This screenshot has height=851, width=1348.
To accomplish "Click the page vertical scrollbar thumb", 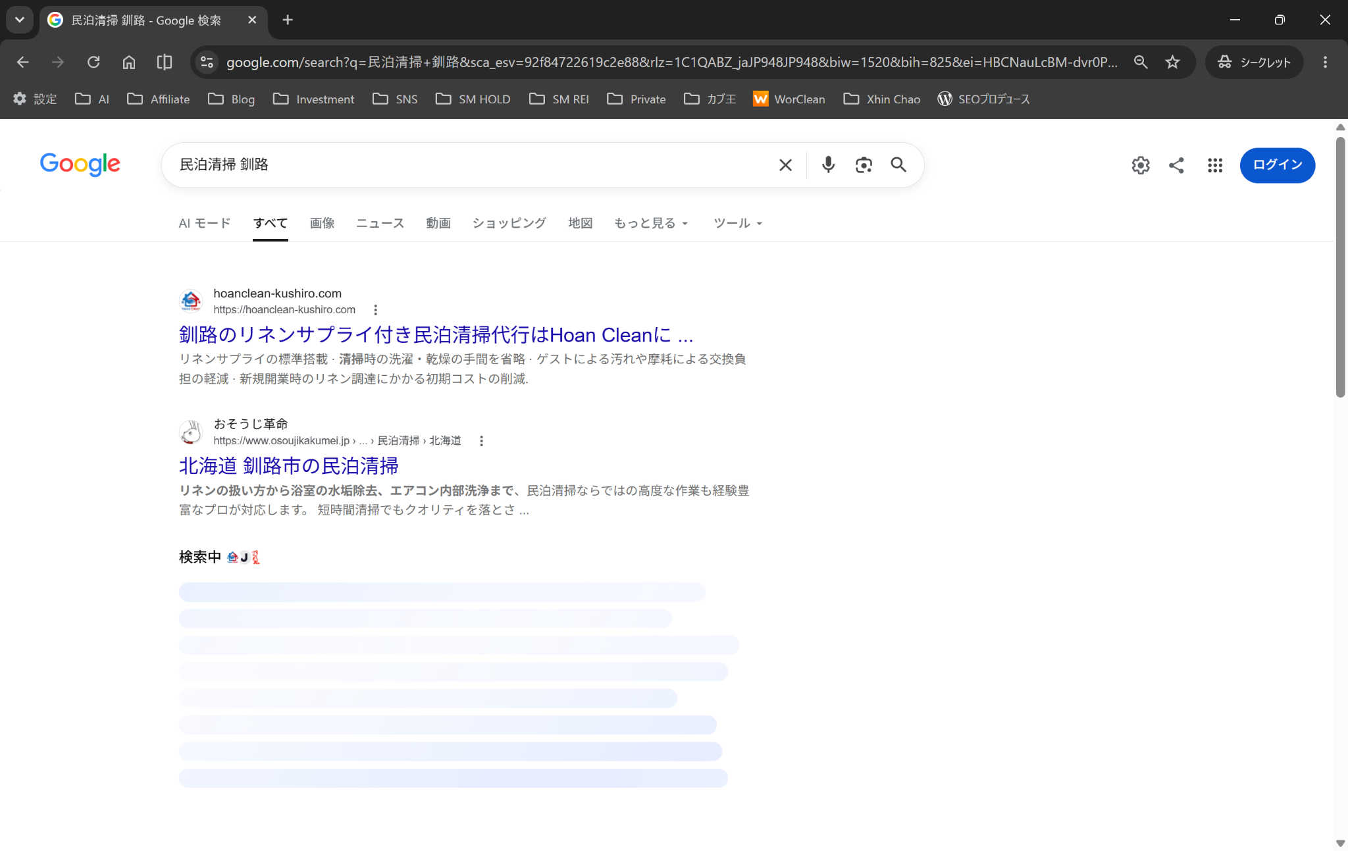I will pyautogui.click(x=1340, y=266).
